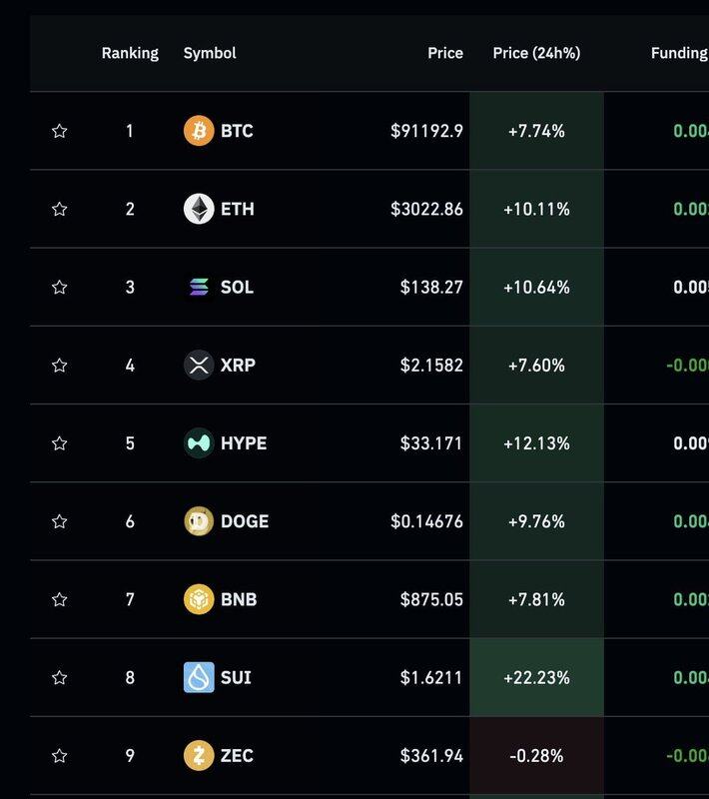Click the HYPE coin icon
709x799 pixels.
pos(199,443)
